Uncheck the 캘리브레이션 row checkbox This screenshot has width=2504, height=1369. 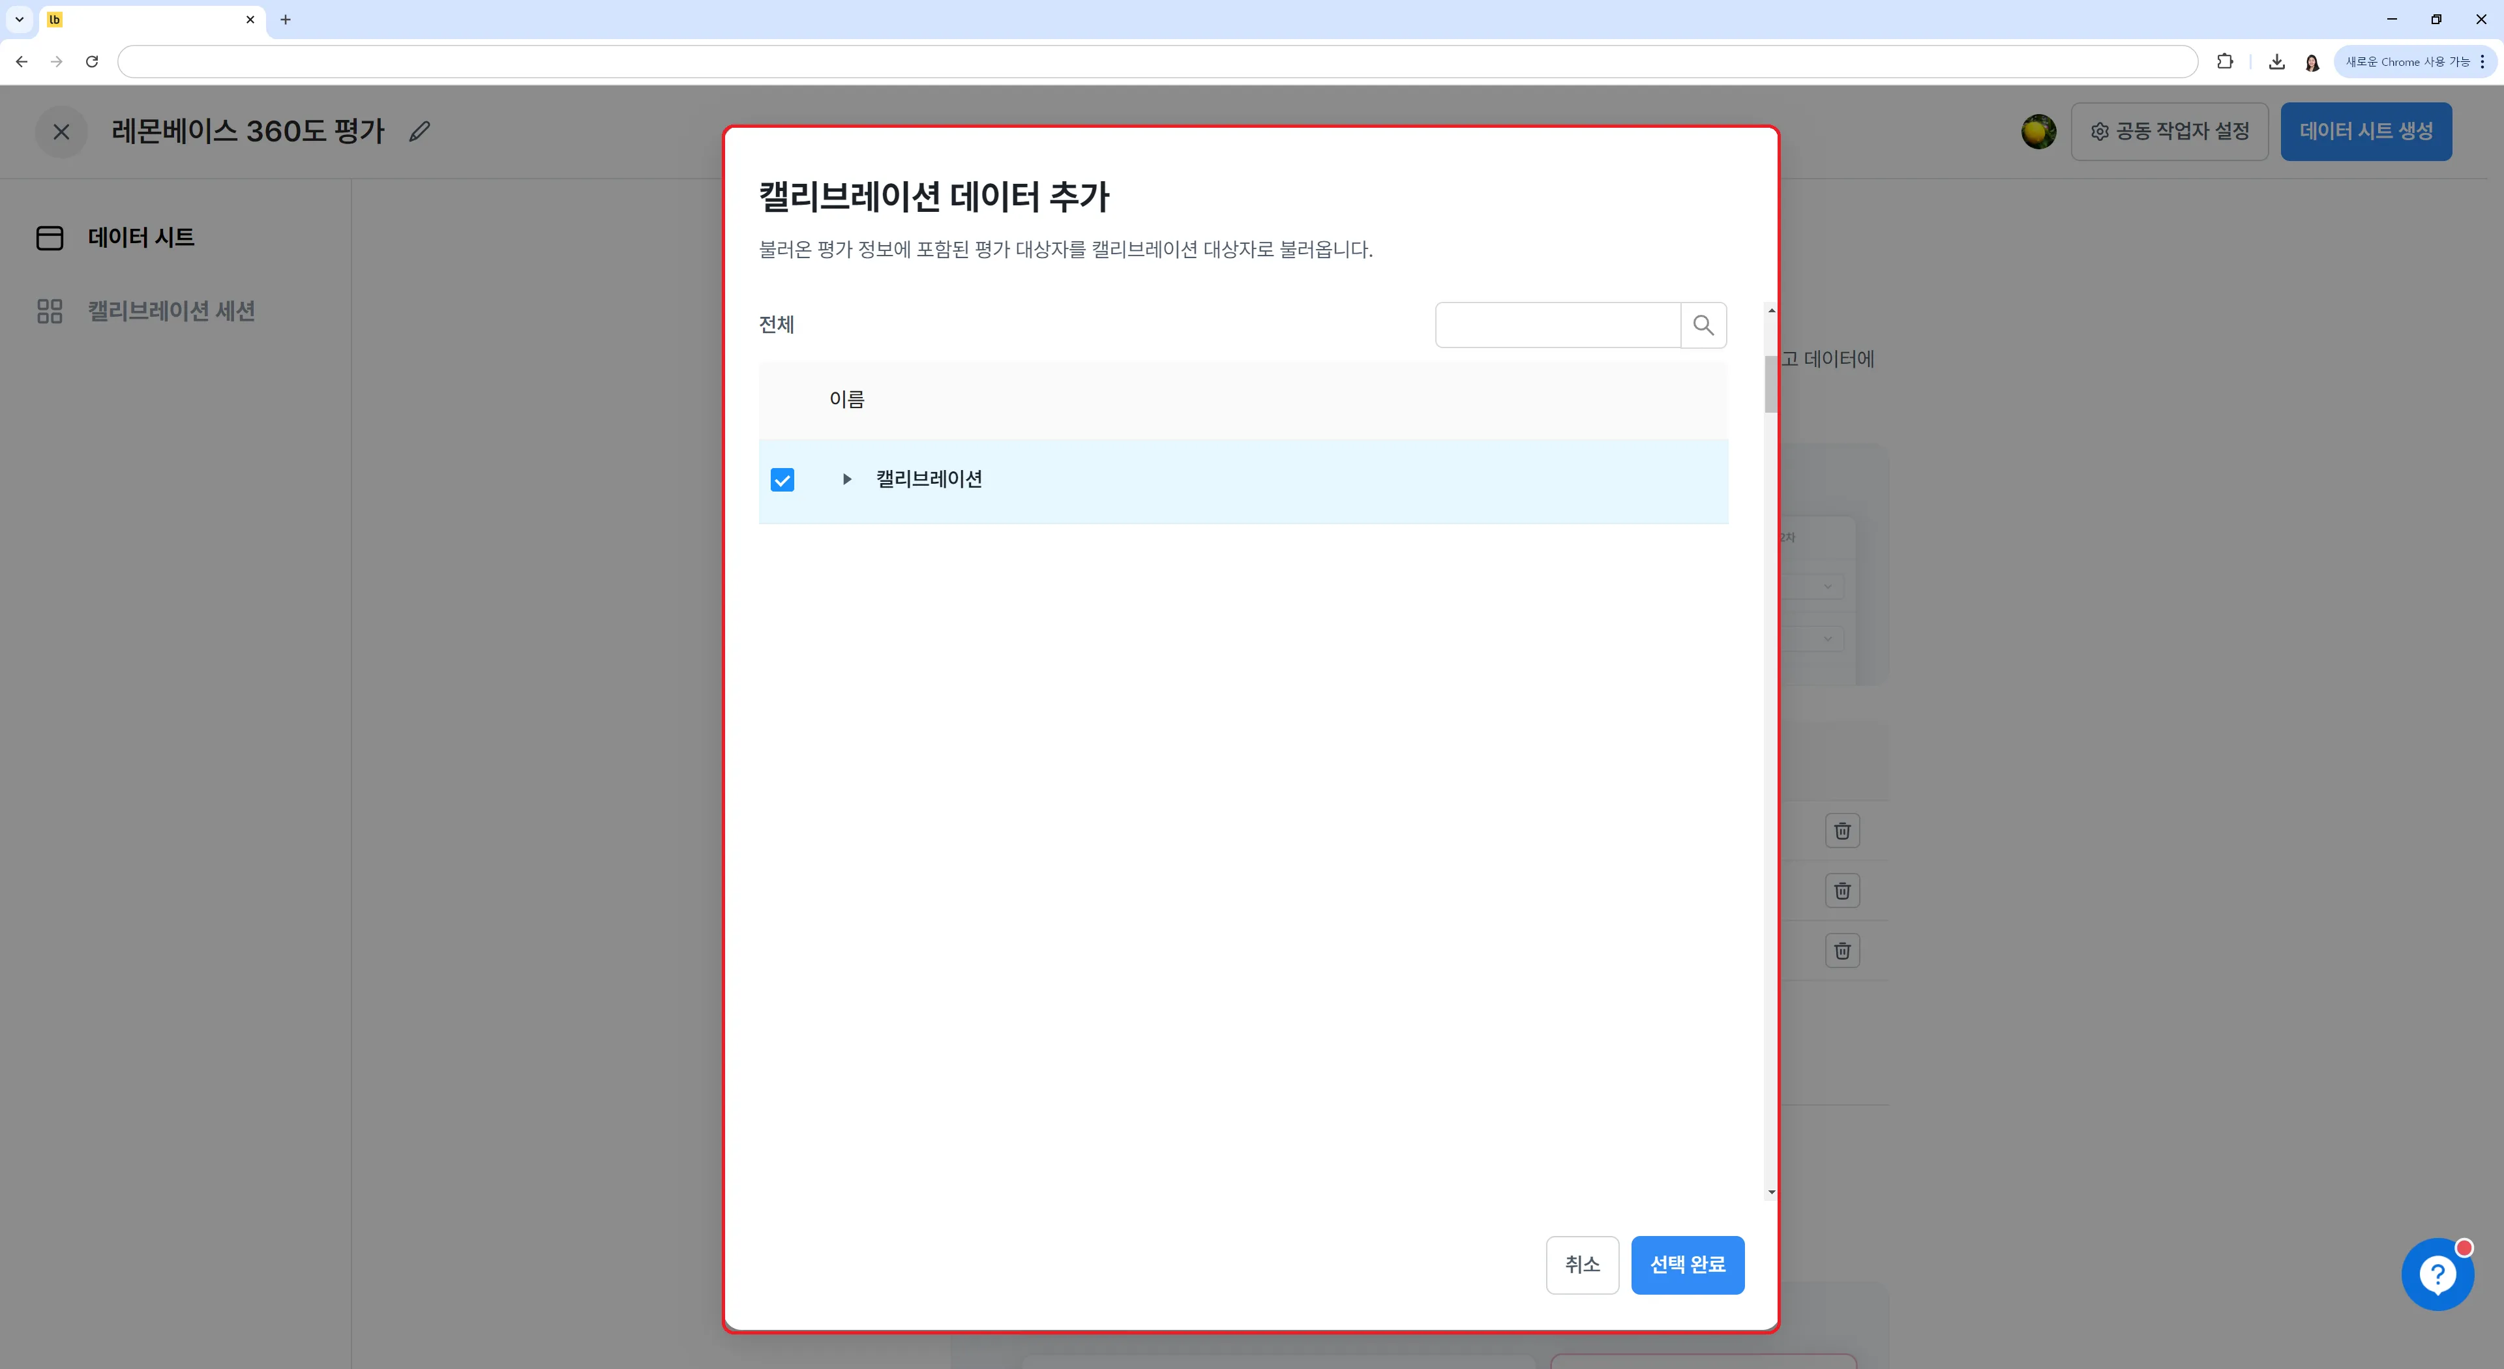click(x=782, y=480)
